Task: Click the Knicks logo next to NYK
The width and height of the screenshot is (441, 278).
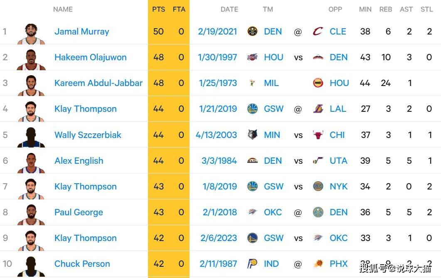Action: pyautogui.click(x=318, y=186)
